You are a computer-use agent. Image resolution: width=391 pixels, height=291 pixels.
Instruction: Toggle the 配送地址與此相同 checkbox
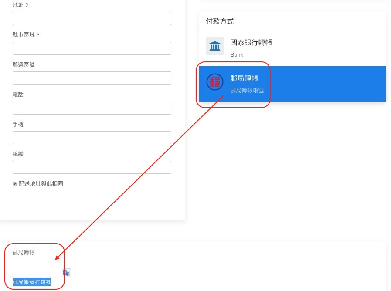pyautogui.click(x=15, y=184)
